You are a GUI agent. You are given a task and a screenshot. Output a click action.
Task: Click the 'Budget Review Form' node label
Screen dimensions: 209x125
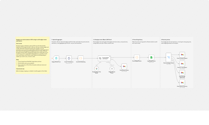[x=56, y=62]
